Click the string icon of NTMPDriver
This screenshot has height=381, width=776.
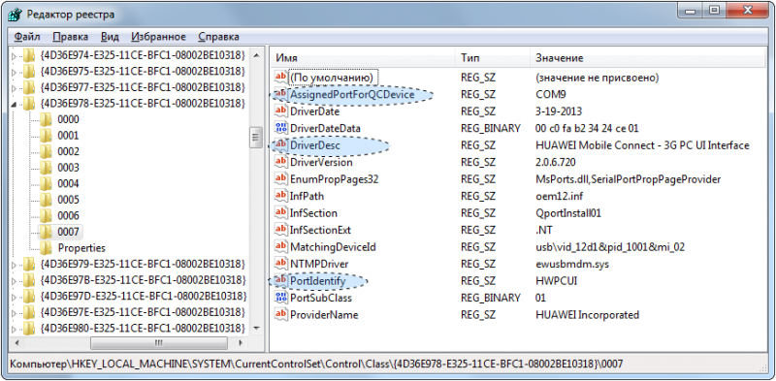281,264
